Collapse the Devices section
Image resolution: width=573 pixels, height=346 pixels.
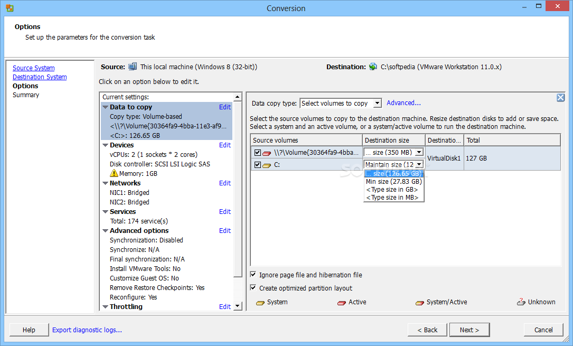105,145
